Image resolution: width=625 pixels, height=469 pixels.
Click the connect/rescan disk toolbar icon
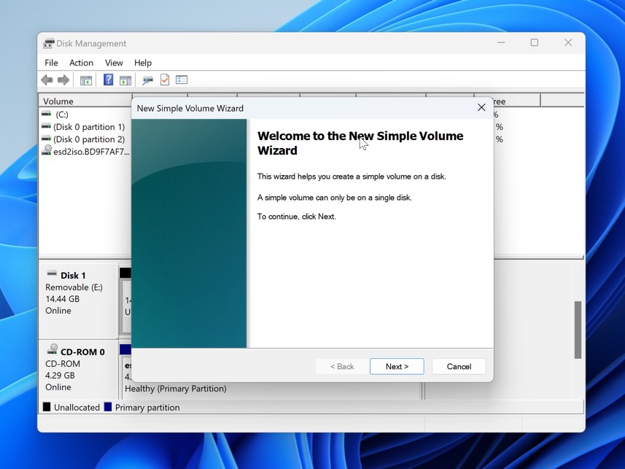(x=147, y=80)
